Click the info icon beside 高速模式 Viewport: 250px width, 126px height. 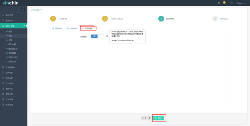pos(107,36)
